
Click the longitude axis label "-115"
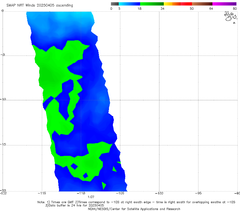tap(42, 193)
